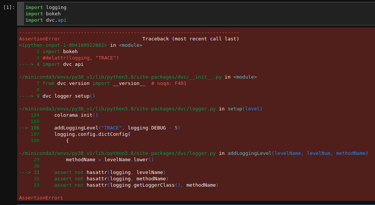Click the '#delattr(logging, "TRACE")' comment line
The image size is (375, 205).
(x=81, y=58)
